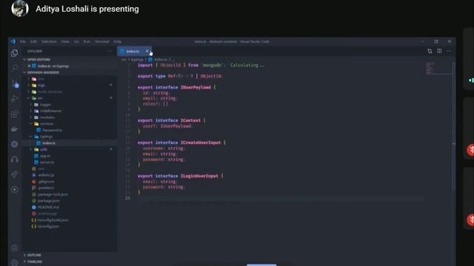Open the File menu
This screenshot has height=266, width=474.
click(23, 41)
